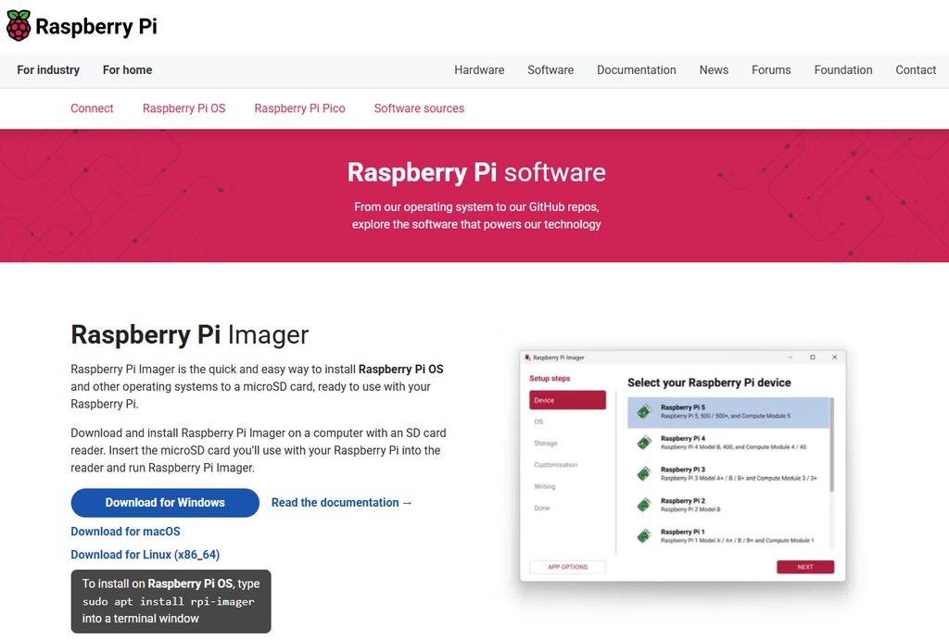Click the Raspberry Pi 2 board icon in Imager
949x640 pixels.
[x=645, y=505]
